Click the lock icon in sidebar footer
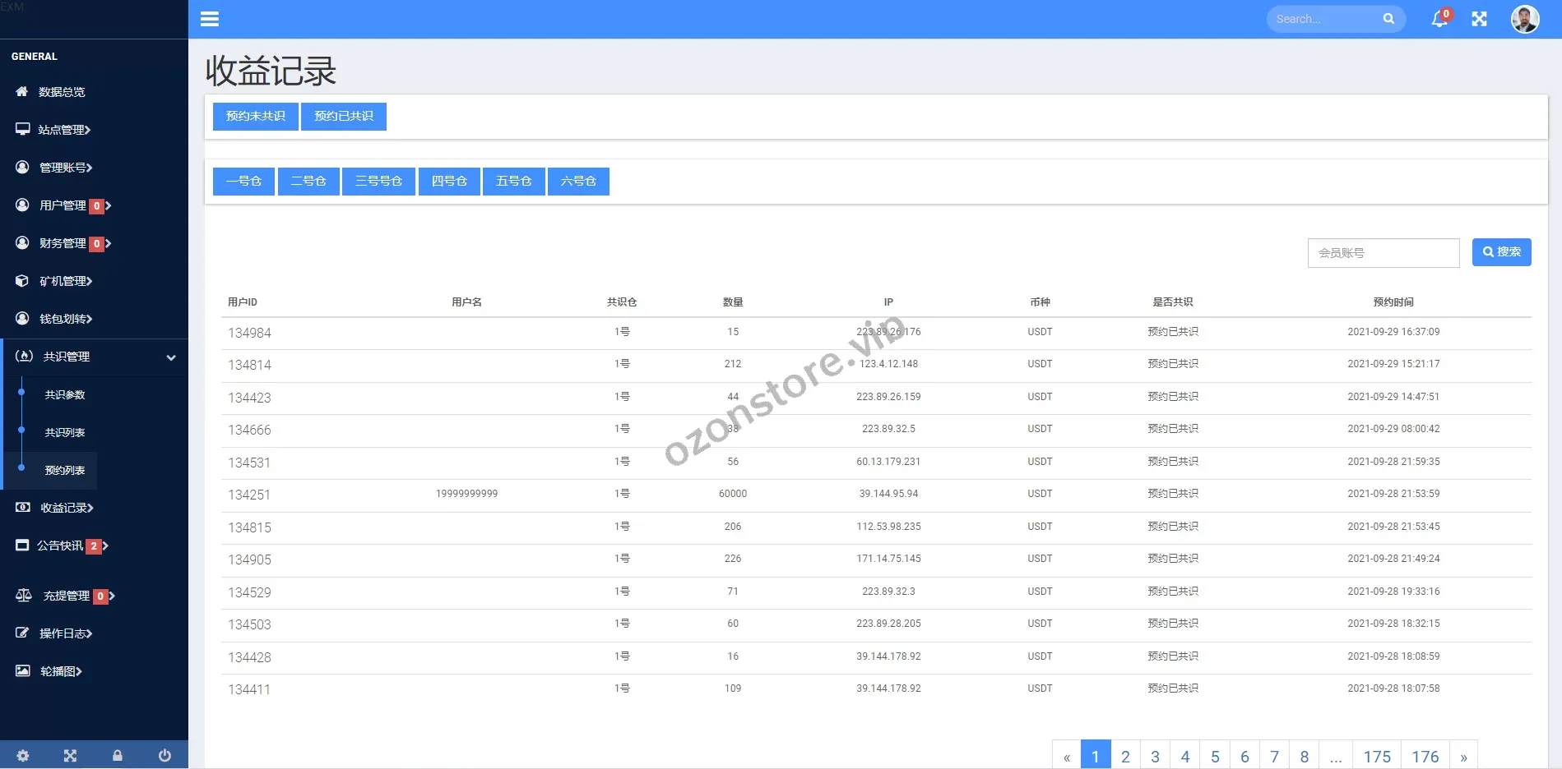Image resolution: width=1562 pixels, height=769 pixels. tap(118, 756)
